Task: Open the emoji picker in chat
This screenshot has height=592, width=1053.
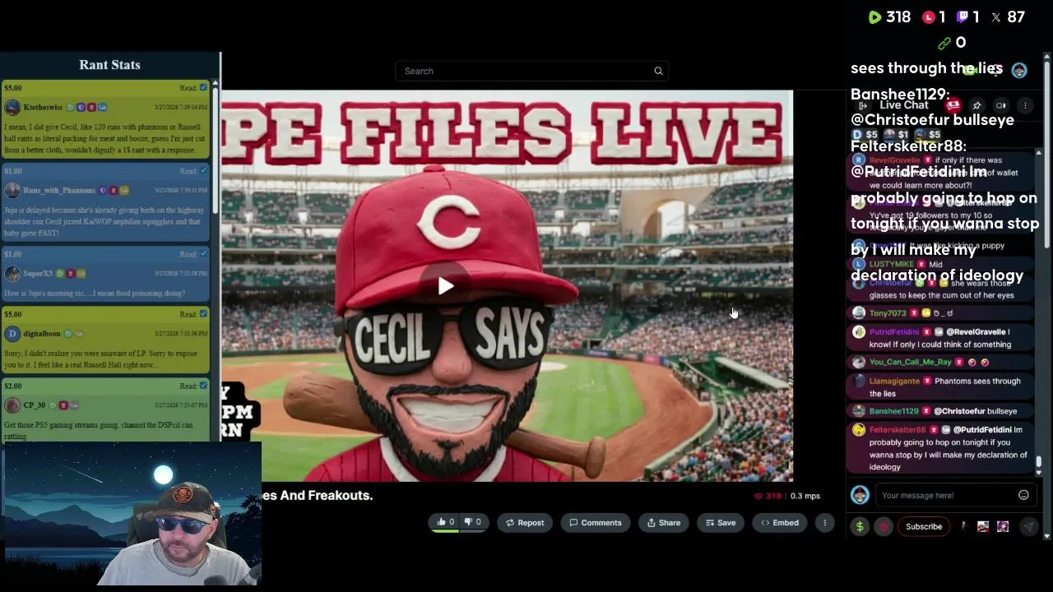Action: [x=1023, y=495]
